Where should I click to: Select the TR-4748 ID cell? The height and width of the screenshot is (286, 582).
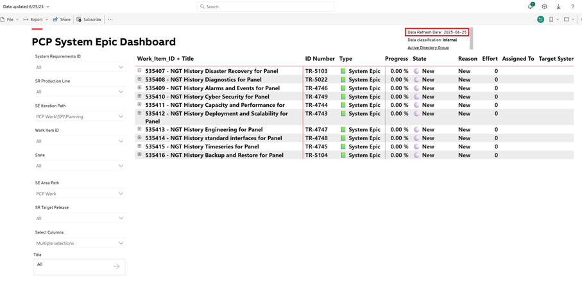click(316, 138)
